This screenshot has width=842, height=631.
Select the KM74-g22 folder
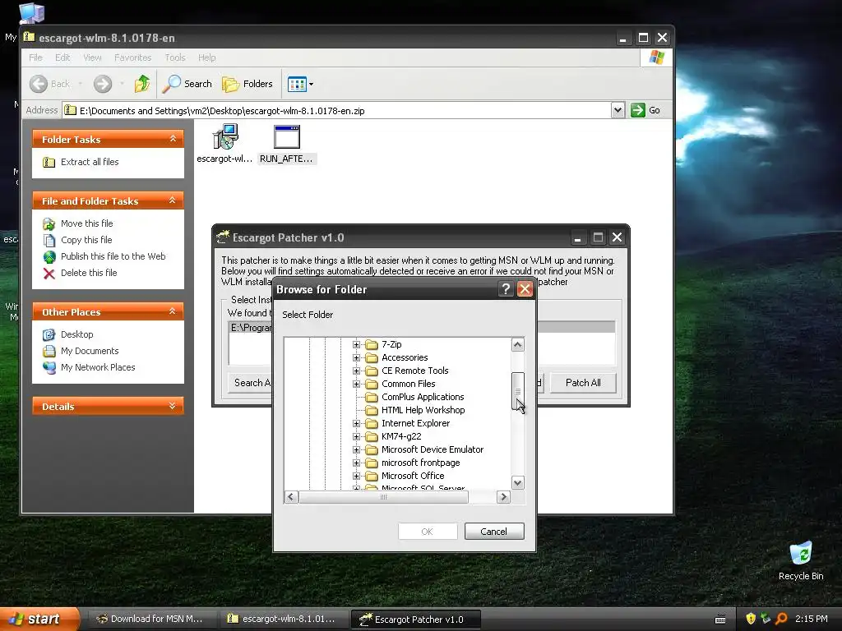tap(401, 437)
